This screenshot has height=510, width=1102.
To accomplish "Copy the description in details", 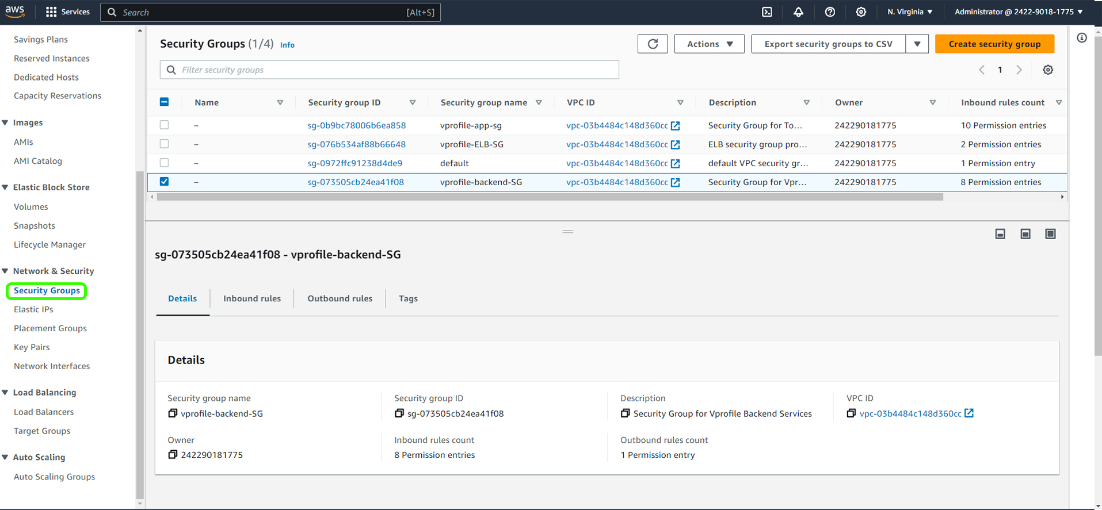I will tap(625, 413).
